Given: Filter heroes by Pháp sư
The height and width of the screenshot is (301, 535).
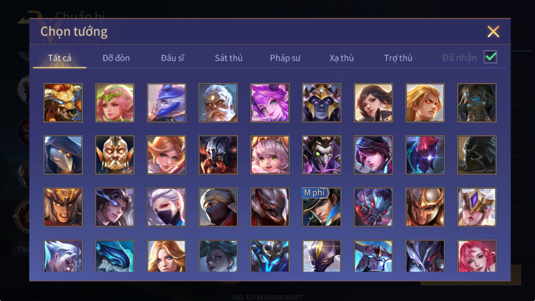Looking at the screenshot, I should (x=285, y=58).
